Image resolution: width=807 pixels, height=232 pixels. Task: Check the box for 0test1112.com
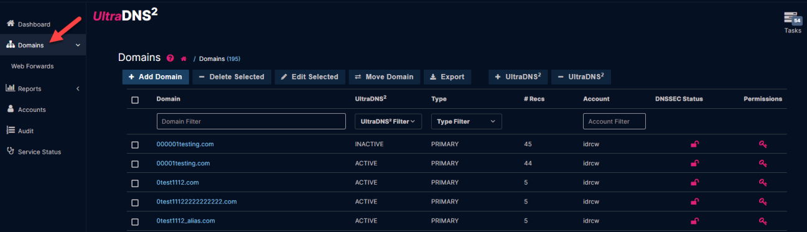point(135,183)
